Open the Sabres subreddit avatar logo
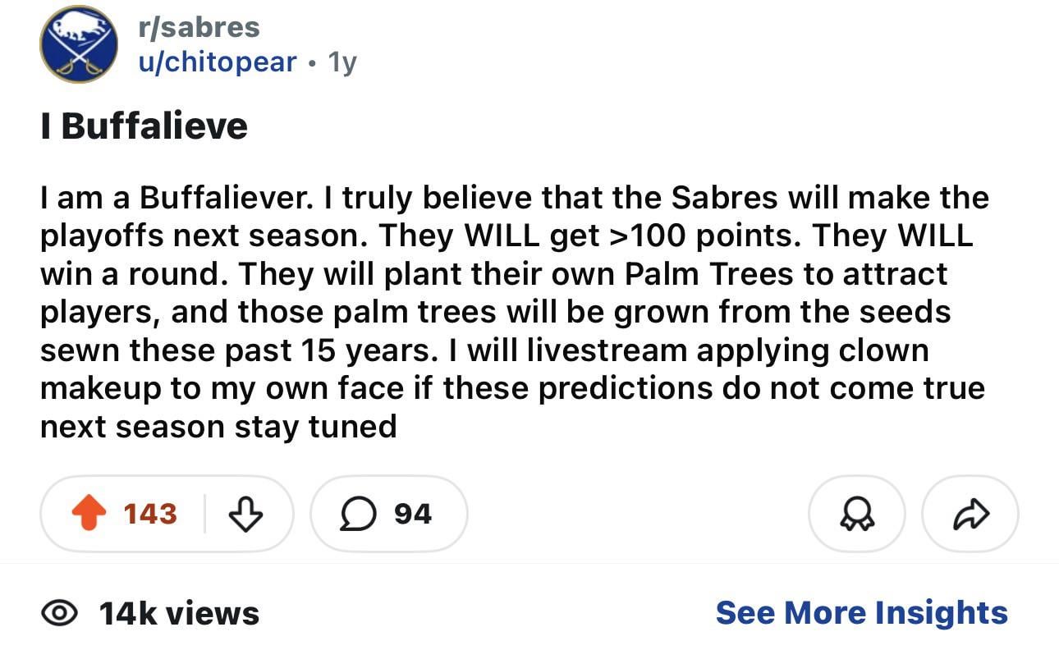The height and width of the screenshot is (650, 1059). tap(78, 43)
